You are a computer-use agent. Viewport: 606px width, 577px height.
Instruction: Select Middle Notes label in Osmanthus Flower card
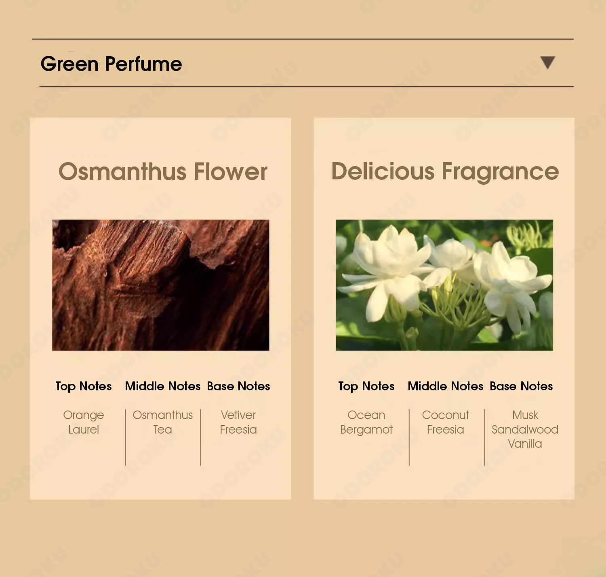pyautogui.click(x=163, y=386)
